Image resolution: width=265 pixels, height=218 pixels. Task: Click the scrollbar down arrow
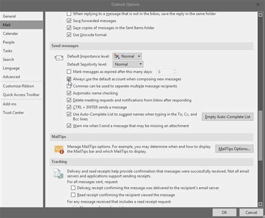(x=261, y=204)
